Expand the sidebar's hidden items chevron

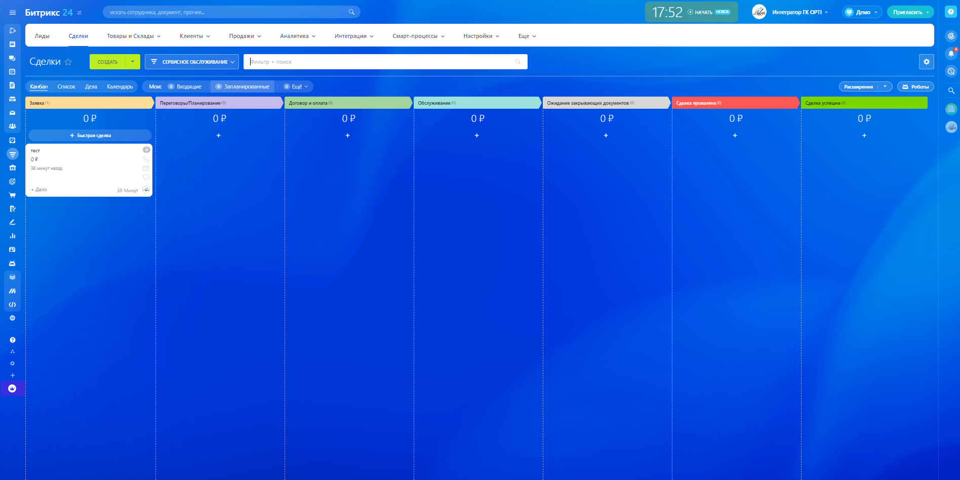12,318
